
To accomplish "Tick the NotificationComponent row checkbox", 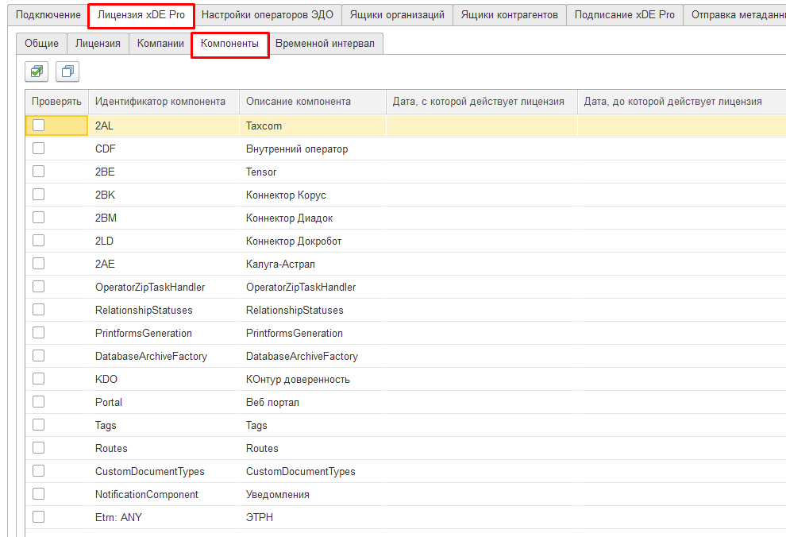I will (x=39, y=494).
